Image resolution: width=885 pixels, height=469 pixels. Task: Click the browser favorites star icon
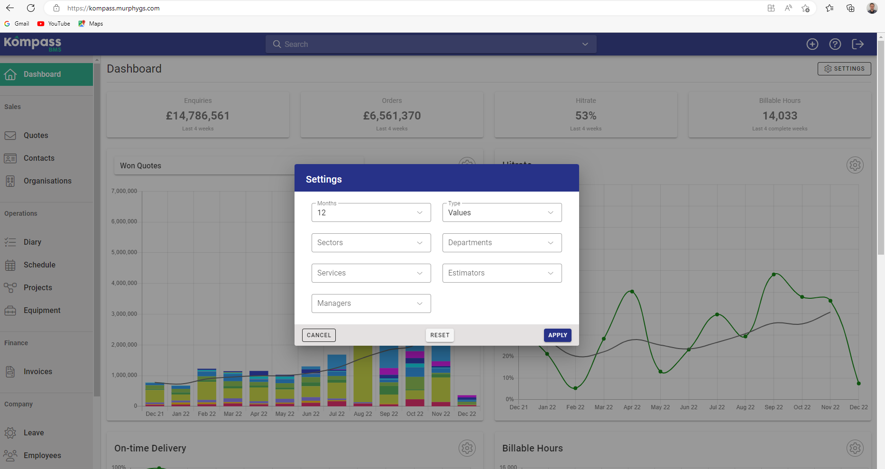point(829,8)
